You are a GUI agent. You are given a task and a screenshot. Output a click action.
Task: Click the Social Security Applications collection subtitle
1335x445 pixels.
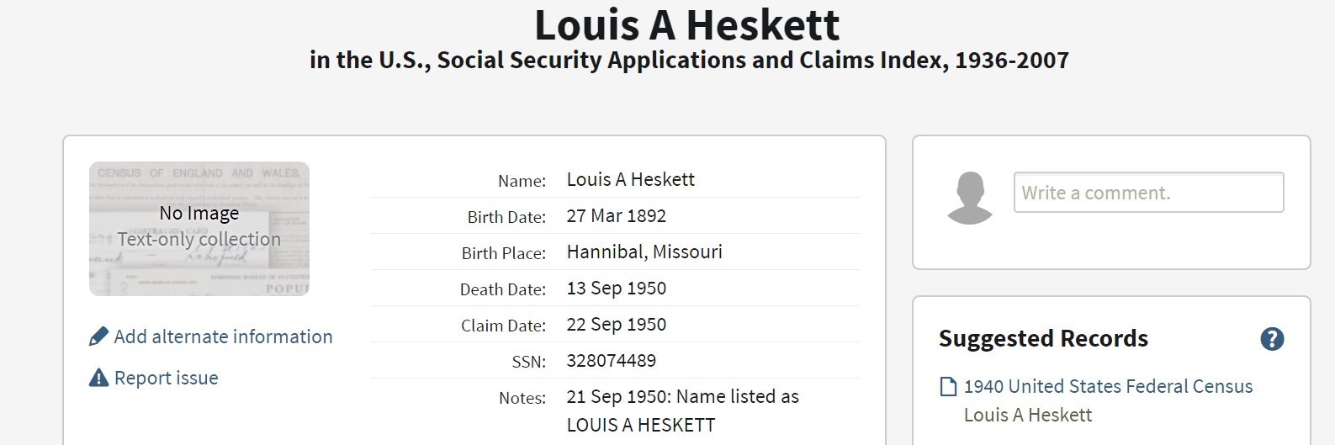pyautogui.click(x=689, y=61)
